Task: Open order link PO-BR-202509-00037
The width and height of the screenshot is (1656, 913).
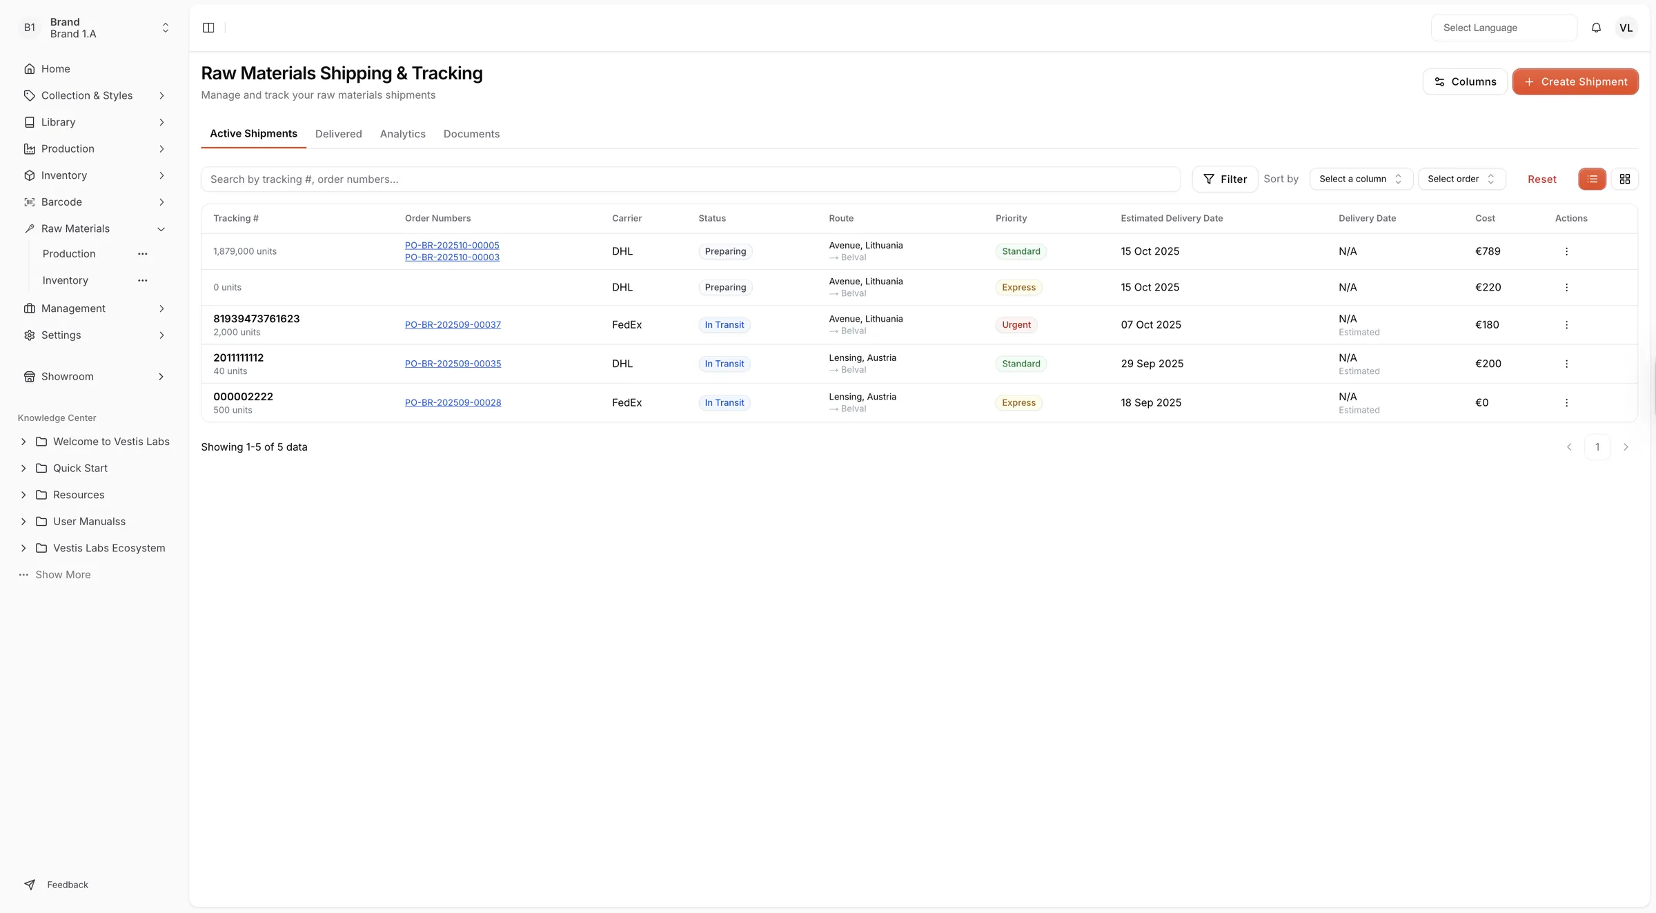Action: [x=453, y=324]
